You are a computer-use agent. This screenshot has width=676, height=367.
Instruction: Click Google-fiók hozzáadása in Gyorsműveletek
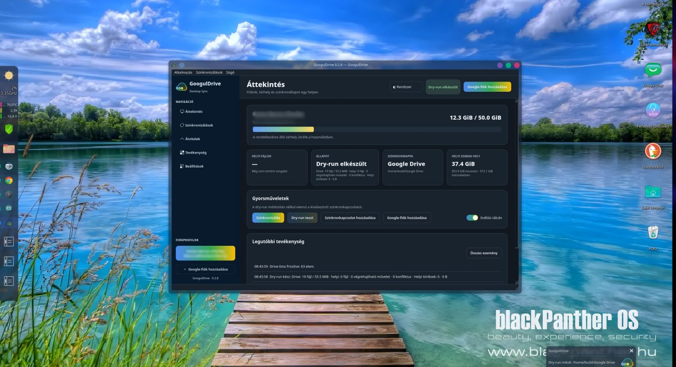click(x=407, y=218)
